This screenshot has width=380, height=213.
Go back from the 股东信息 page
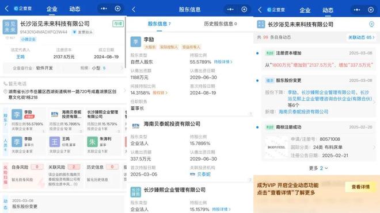pos(134,9)
